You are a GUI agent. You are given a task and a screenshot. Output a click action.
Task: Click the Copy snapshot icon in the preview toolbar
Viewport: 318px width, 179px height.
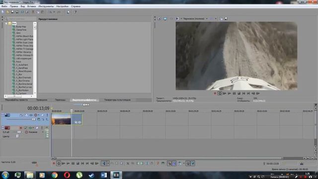pos(221,19)
